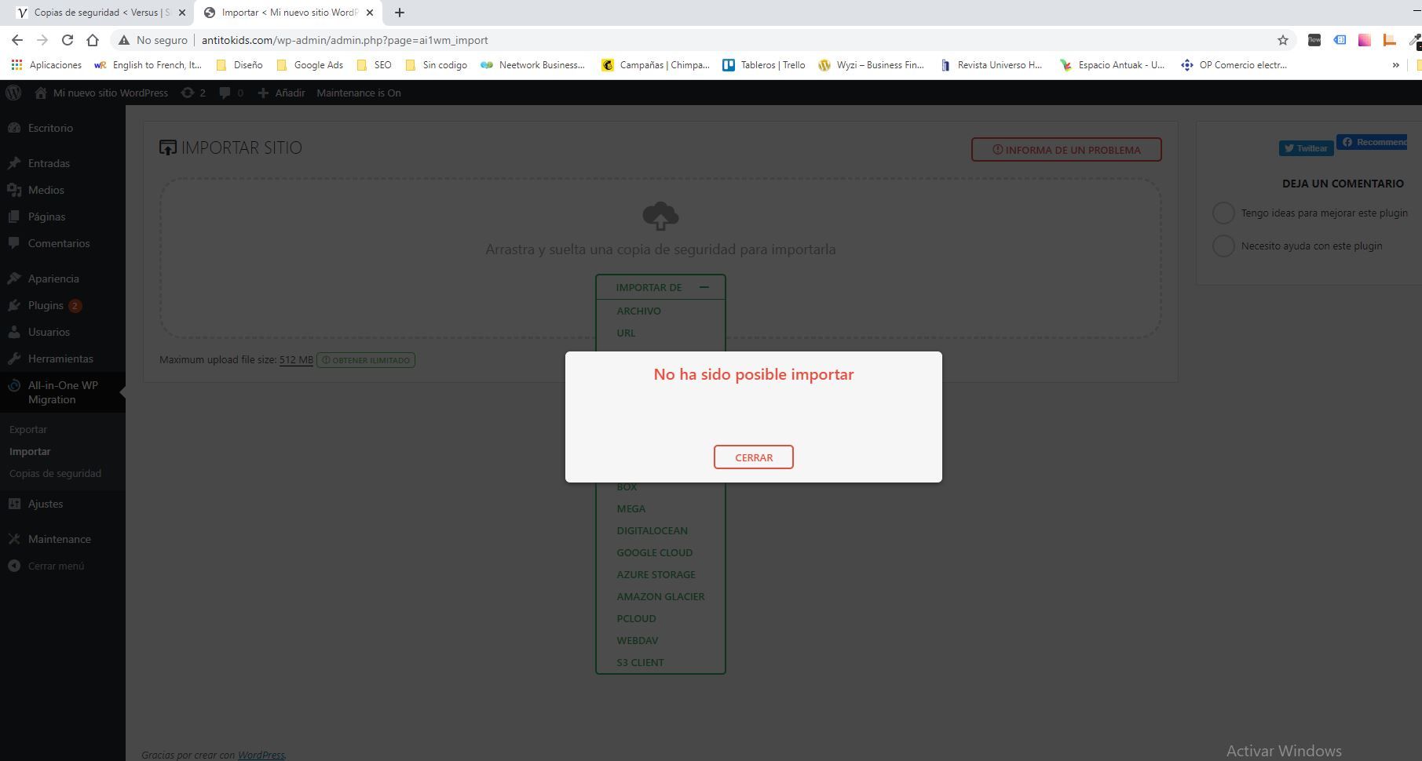Collapse the Importar de dropdown
This screenshot has width=1422, height=761.
coord(660,287)
